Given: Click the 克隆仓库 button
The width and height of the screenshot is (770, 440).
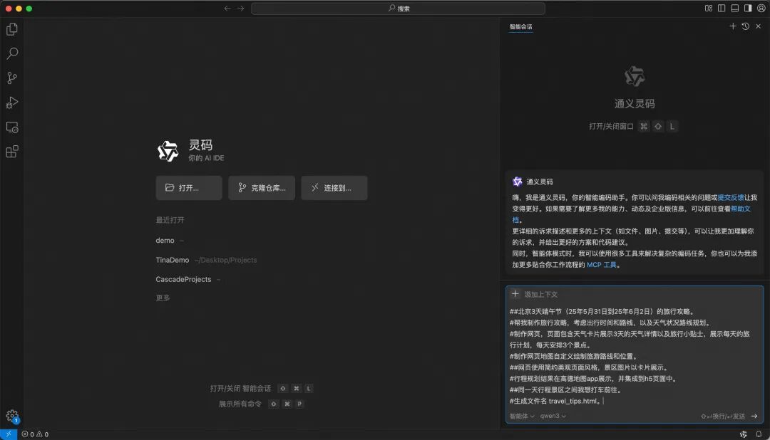Looking at the screenshot, I should pos(262,188).
